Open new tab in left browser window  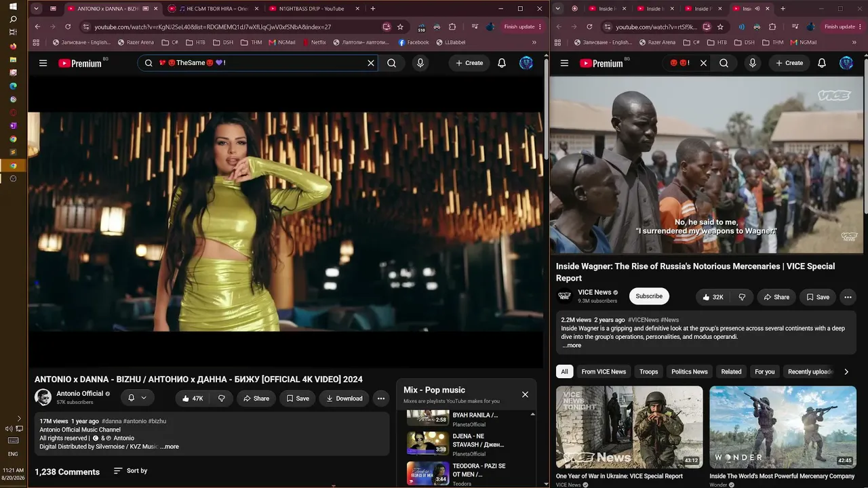(373, 9)
